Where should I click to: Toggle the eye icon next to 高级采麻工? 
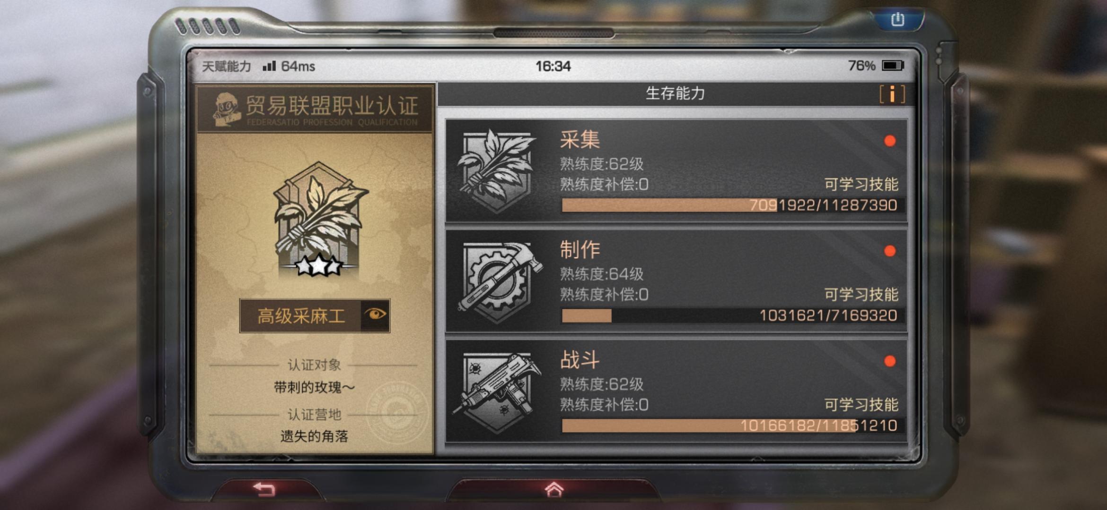pos(376,315)
